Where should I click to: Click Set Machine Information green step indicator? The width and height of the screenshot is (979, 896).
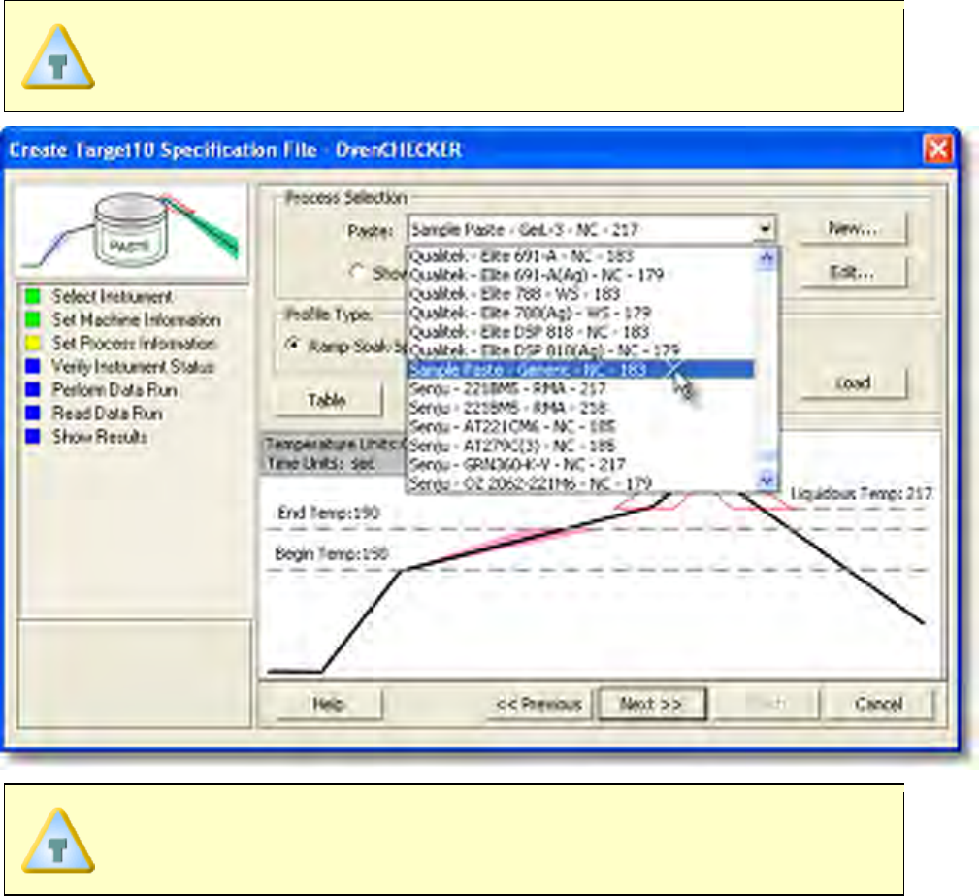click(32, 319)
